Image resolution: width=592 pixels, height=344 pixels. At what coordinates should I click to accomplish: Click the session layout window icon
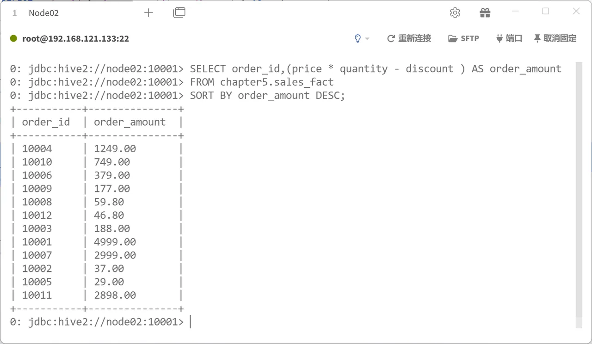179,13
